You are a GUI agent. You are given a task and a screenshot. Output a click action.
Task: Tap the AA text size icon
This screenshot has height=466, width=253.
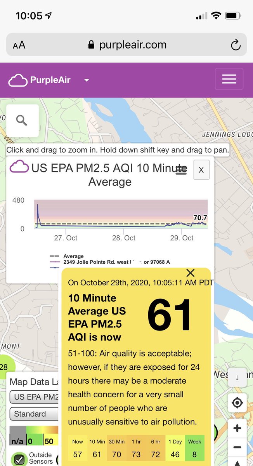19,45
